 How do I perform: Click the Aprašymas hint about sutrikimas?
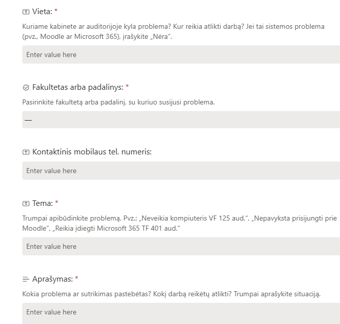pos(172,294)
